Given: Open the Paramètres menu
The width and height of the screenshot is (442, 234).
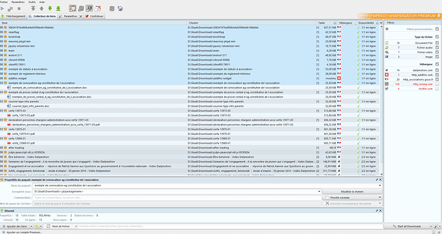Looking at the screenshot, I should pyautogui.click(x=18, y=2).
